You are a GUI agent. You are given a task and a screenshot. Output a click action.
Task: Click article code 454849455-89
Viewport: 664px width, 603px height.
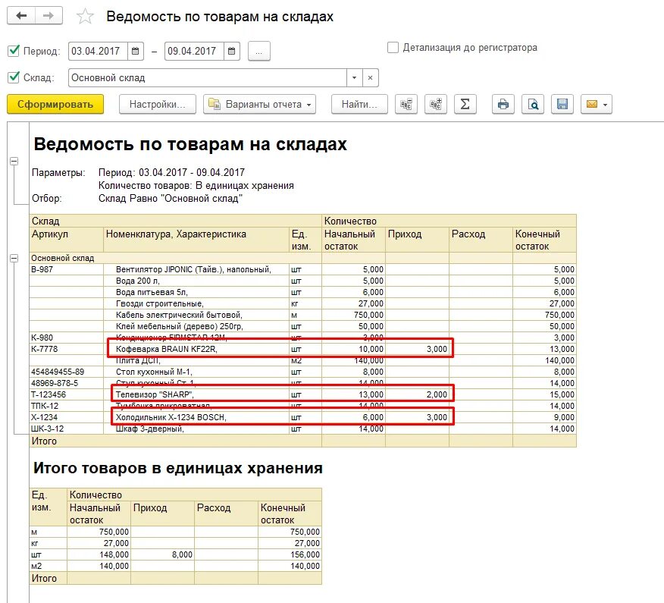pyautogui.click(x=58, y=372)
